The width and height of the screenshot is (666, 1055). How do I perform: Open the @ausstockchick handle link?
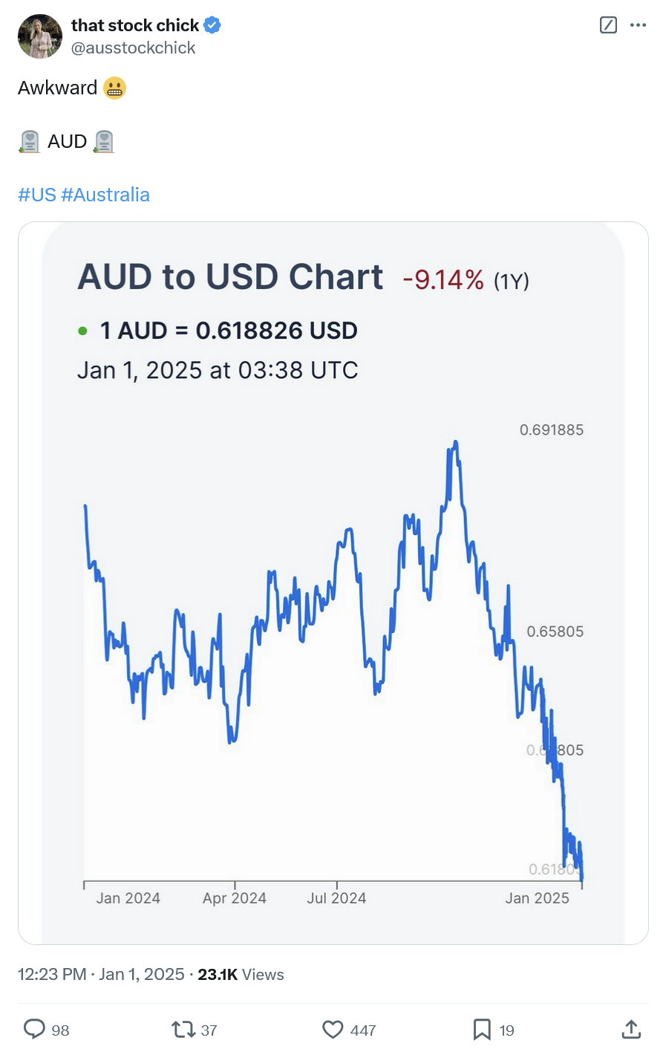pyautogui.click(x=133, y=48)
